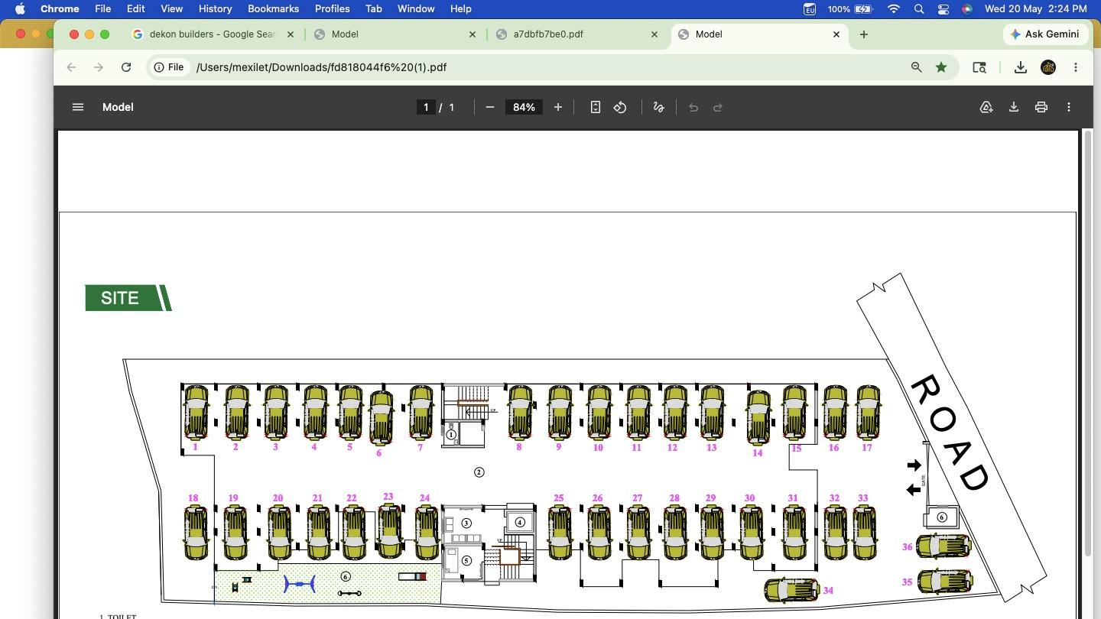Download the PDF from viewer toolbar
The height and width of the screenshot is (619, 1101).
click(1014, 107)
